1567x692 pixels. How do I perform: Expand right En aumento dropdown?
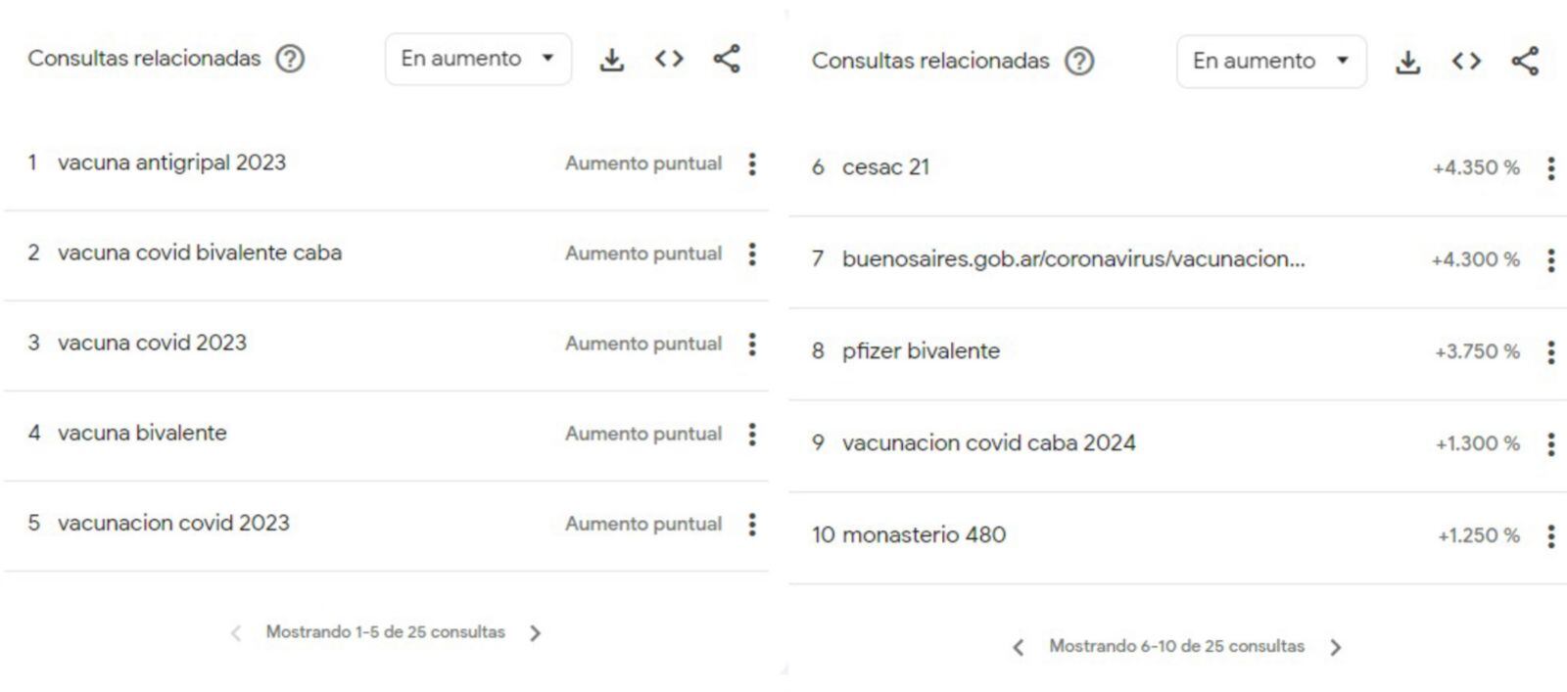tap(1270, 62)
